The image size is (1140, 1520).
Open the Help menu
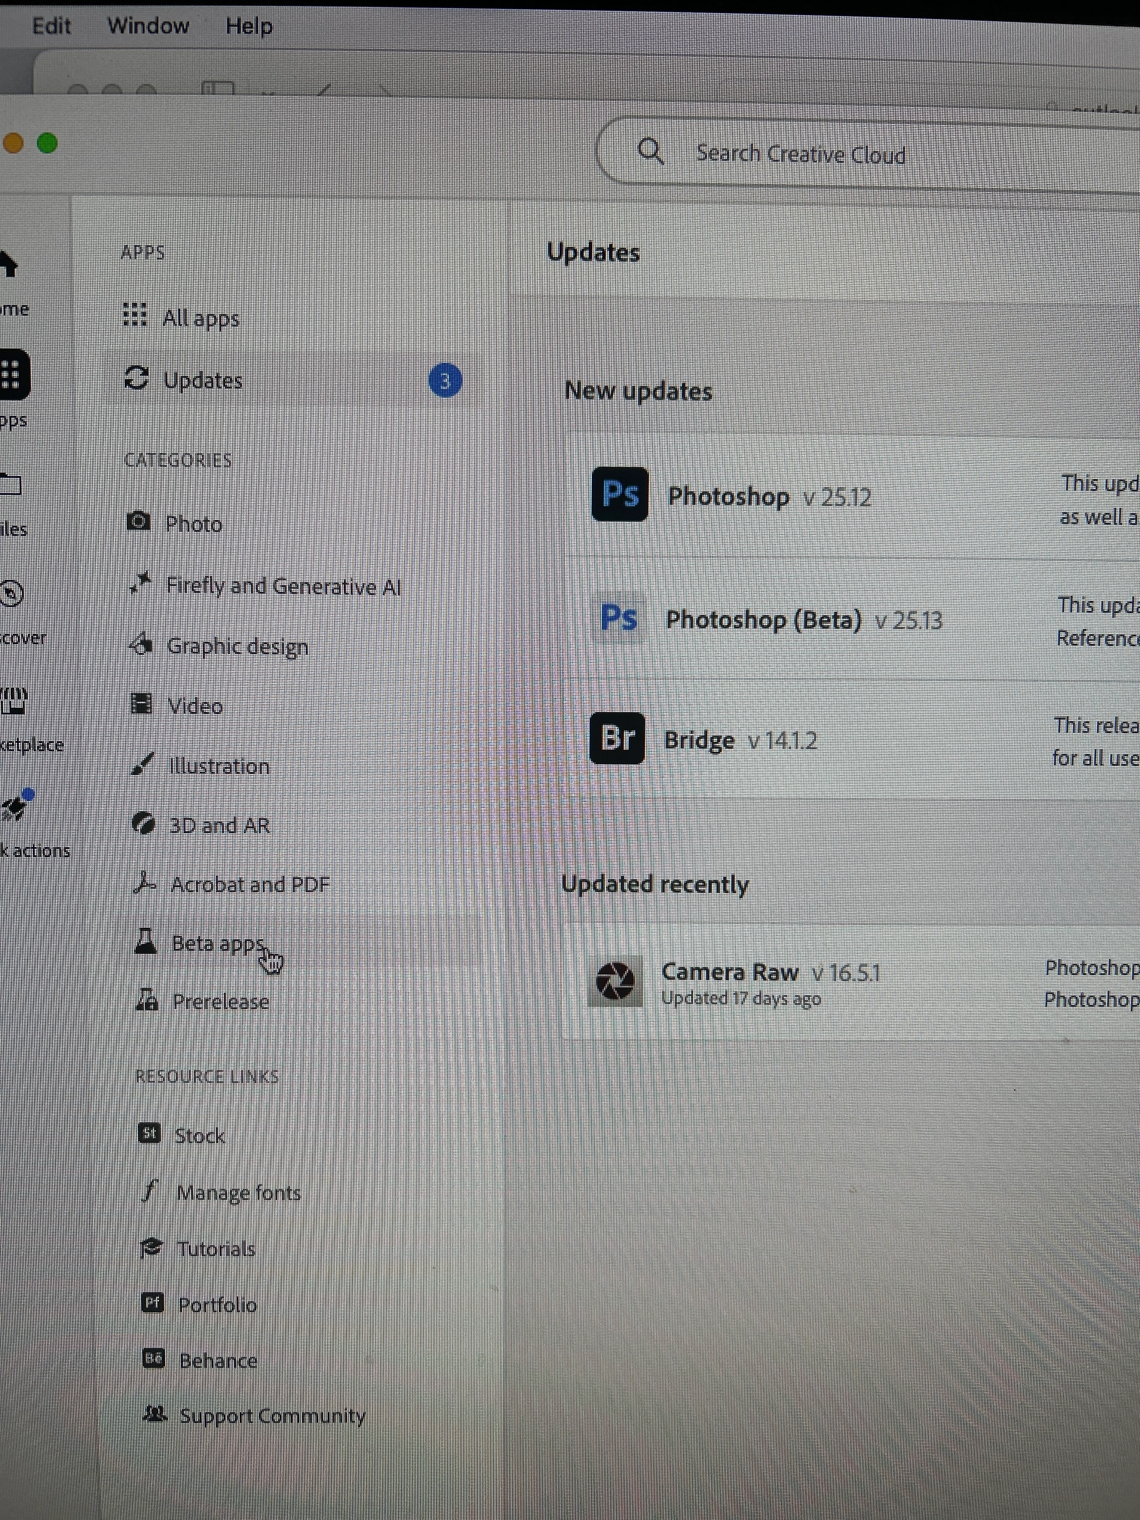[x=249, y=26]
